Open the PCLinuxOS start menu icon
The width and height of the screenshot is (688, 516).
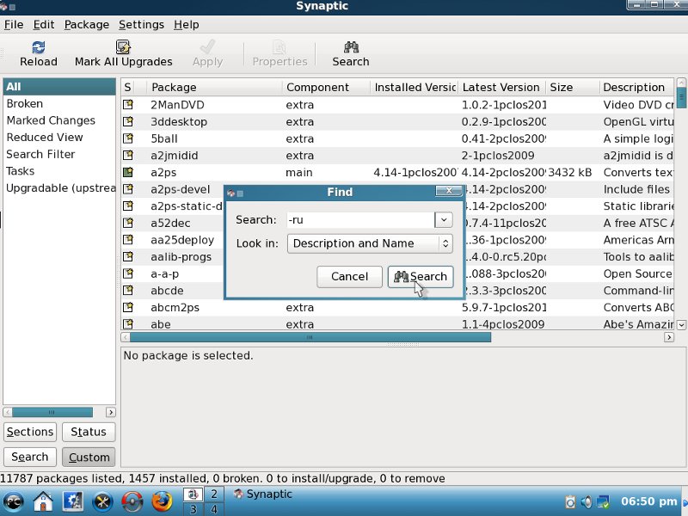pyautogui.click(x=14, y=501)
